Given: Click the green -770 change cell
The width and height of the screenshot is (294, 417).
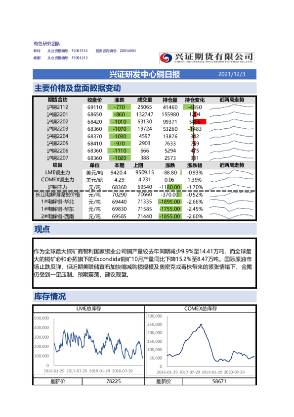Looking at the screenshot, I should pos(119,107).
